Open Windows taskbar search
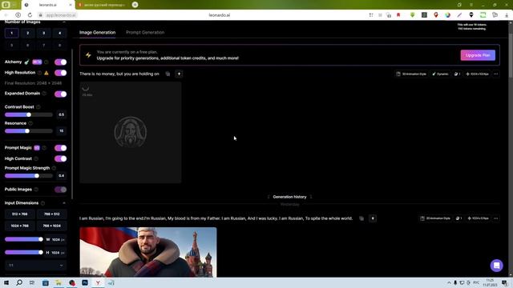This screenshot has width=513, height=288. tap(19, 282)
